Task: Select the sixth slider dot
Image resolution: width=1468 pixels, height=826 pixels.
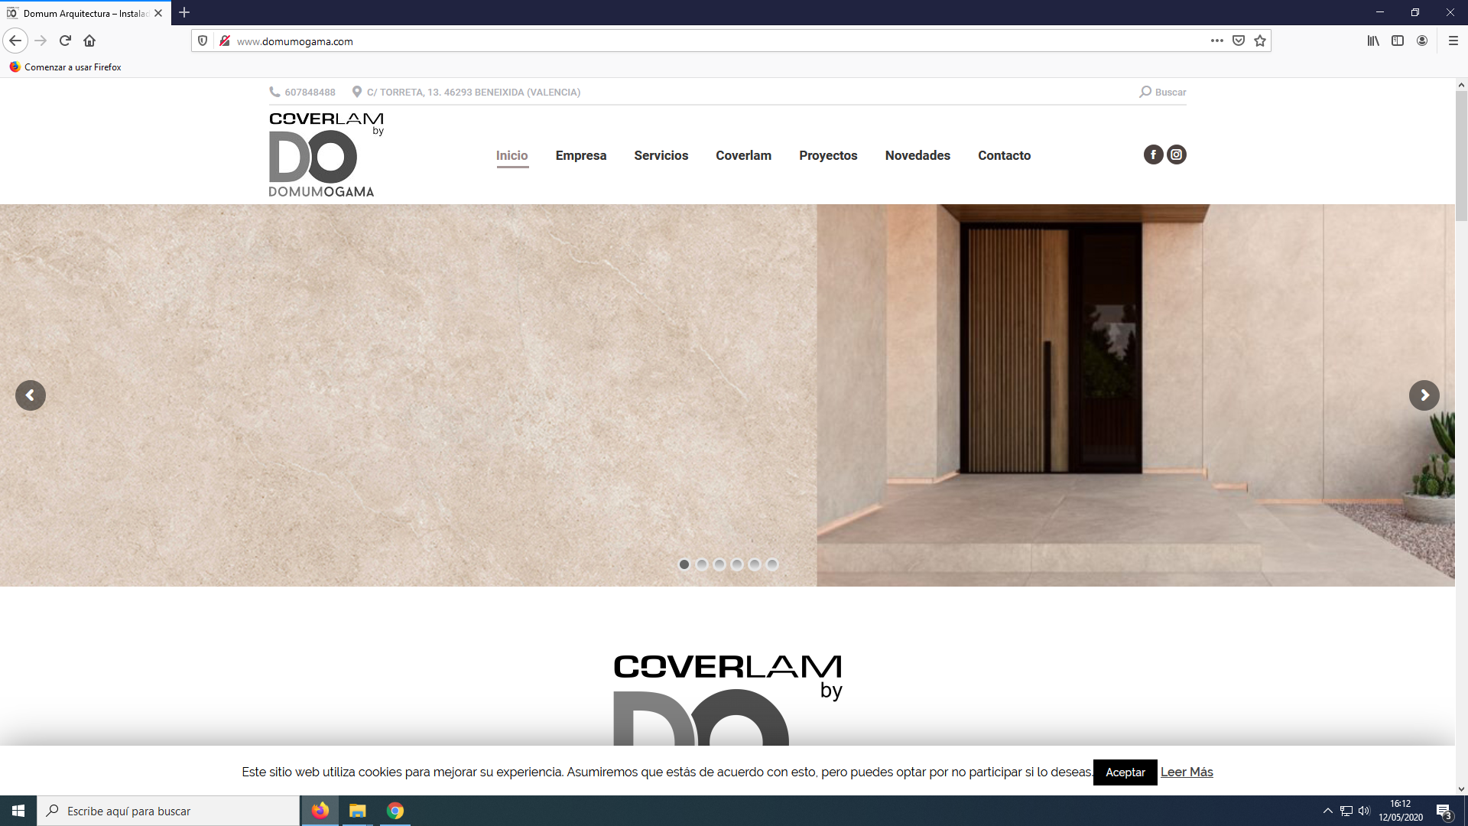Action: [x=772, y=564]
